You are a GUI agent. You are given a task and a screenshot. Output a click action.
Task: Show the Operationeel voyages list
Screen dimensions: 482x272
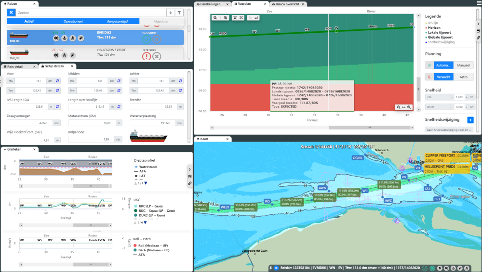coord(74,21)
